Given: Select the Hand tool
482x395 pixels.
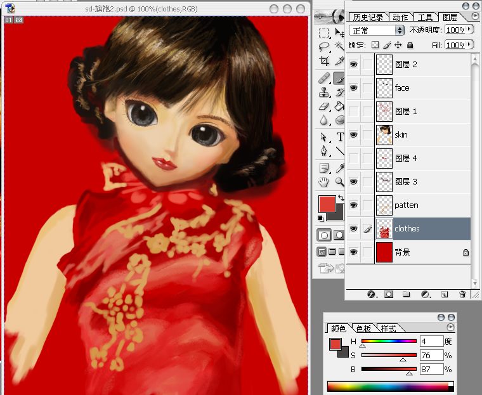Looking at the screenshot, I should coord(323,182).
